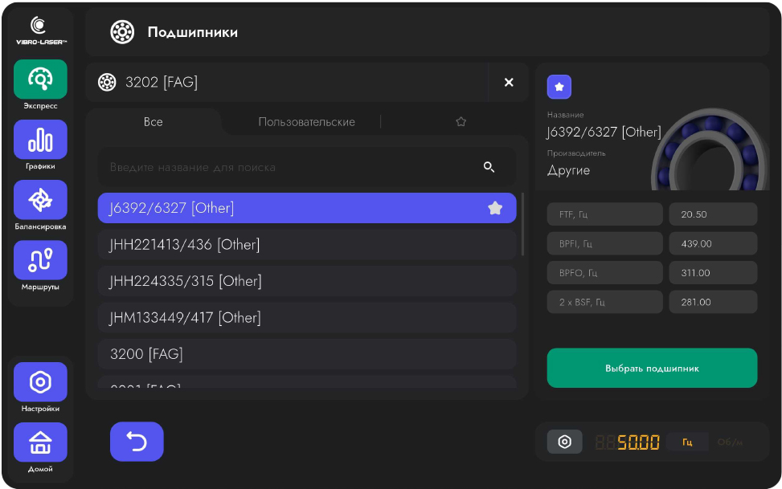Switch frequency unit to Об/м
The width and height of the screenshot is (782, 489).
pos(730,442)
